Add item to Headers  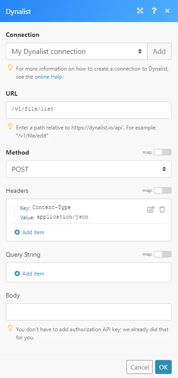point(29,232)
